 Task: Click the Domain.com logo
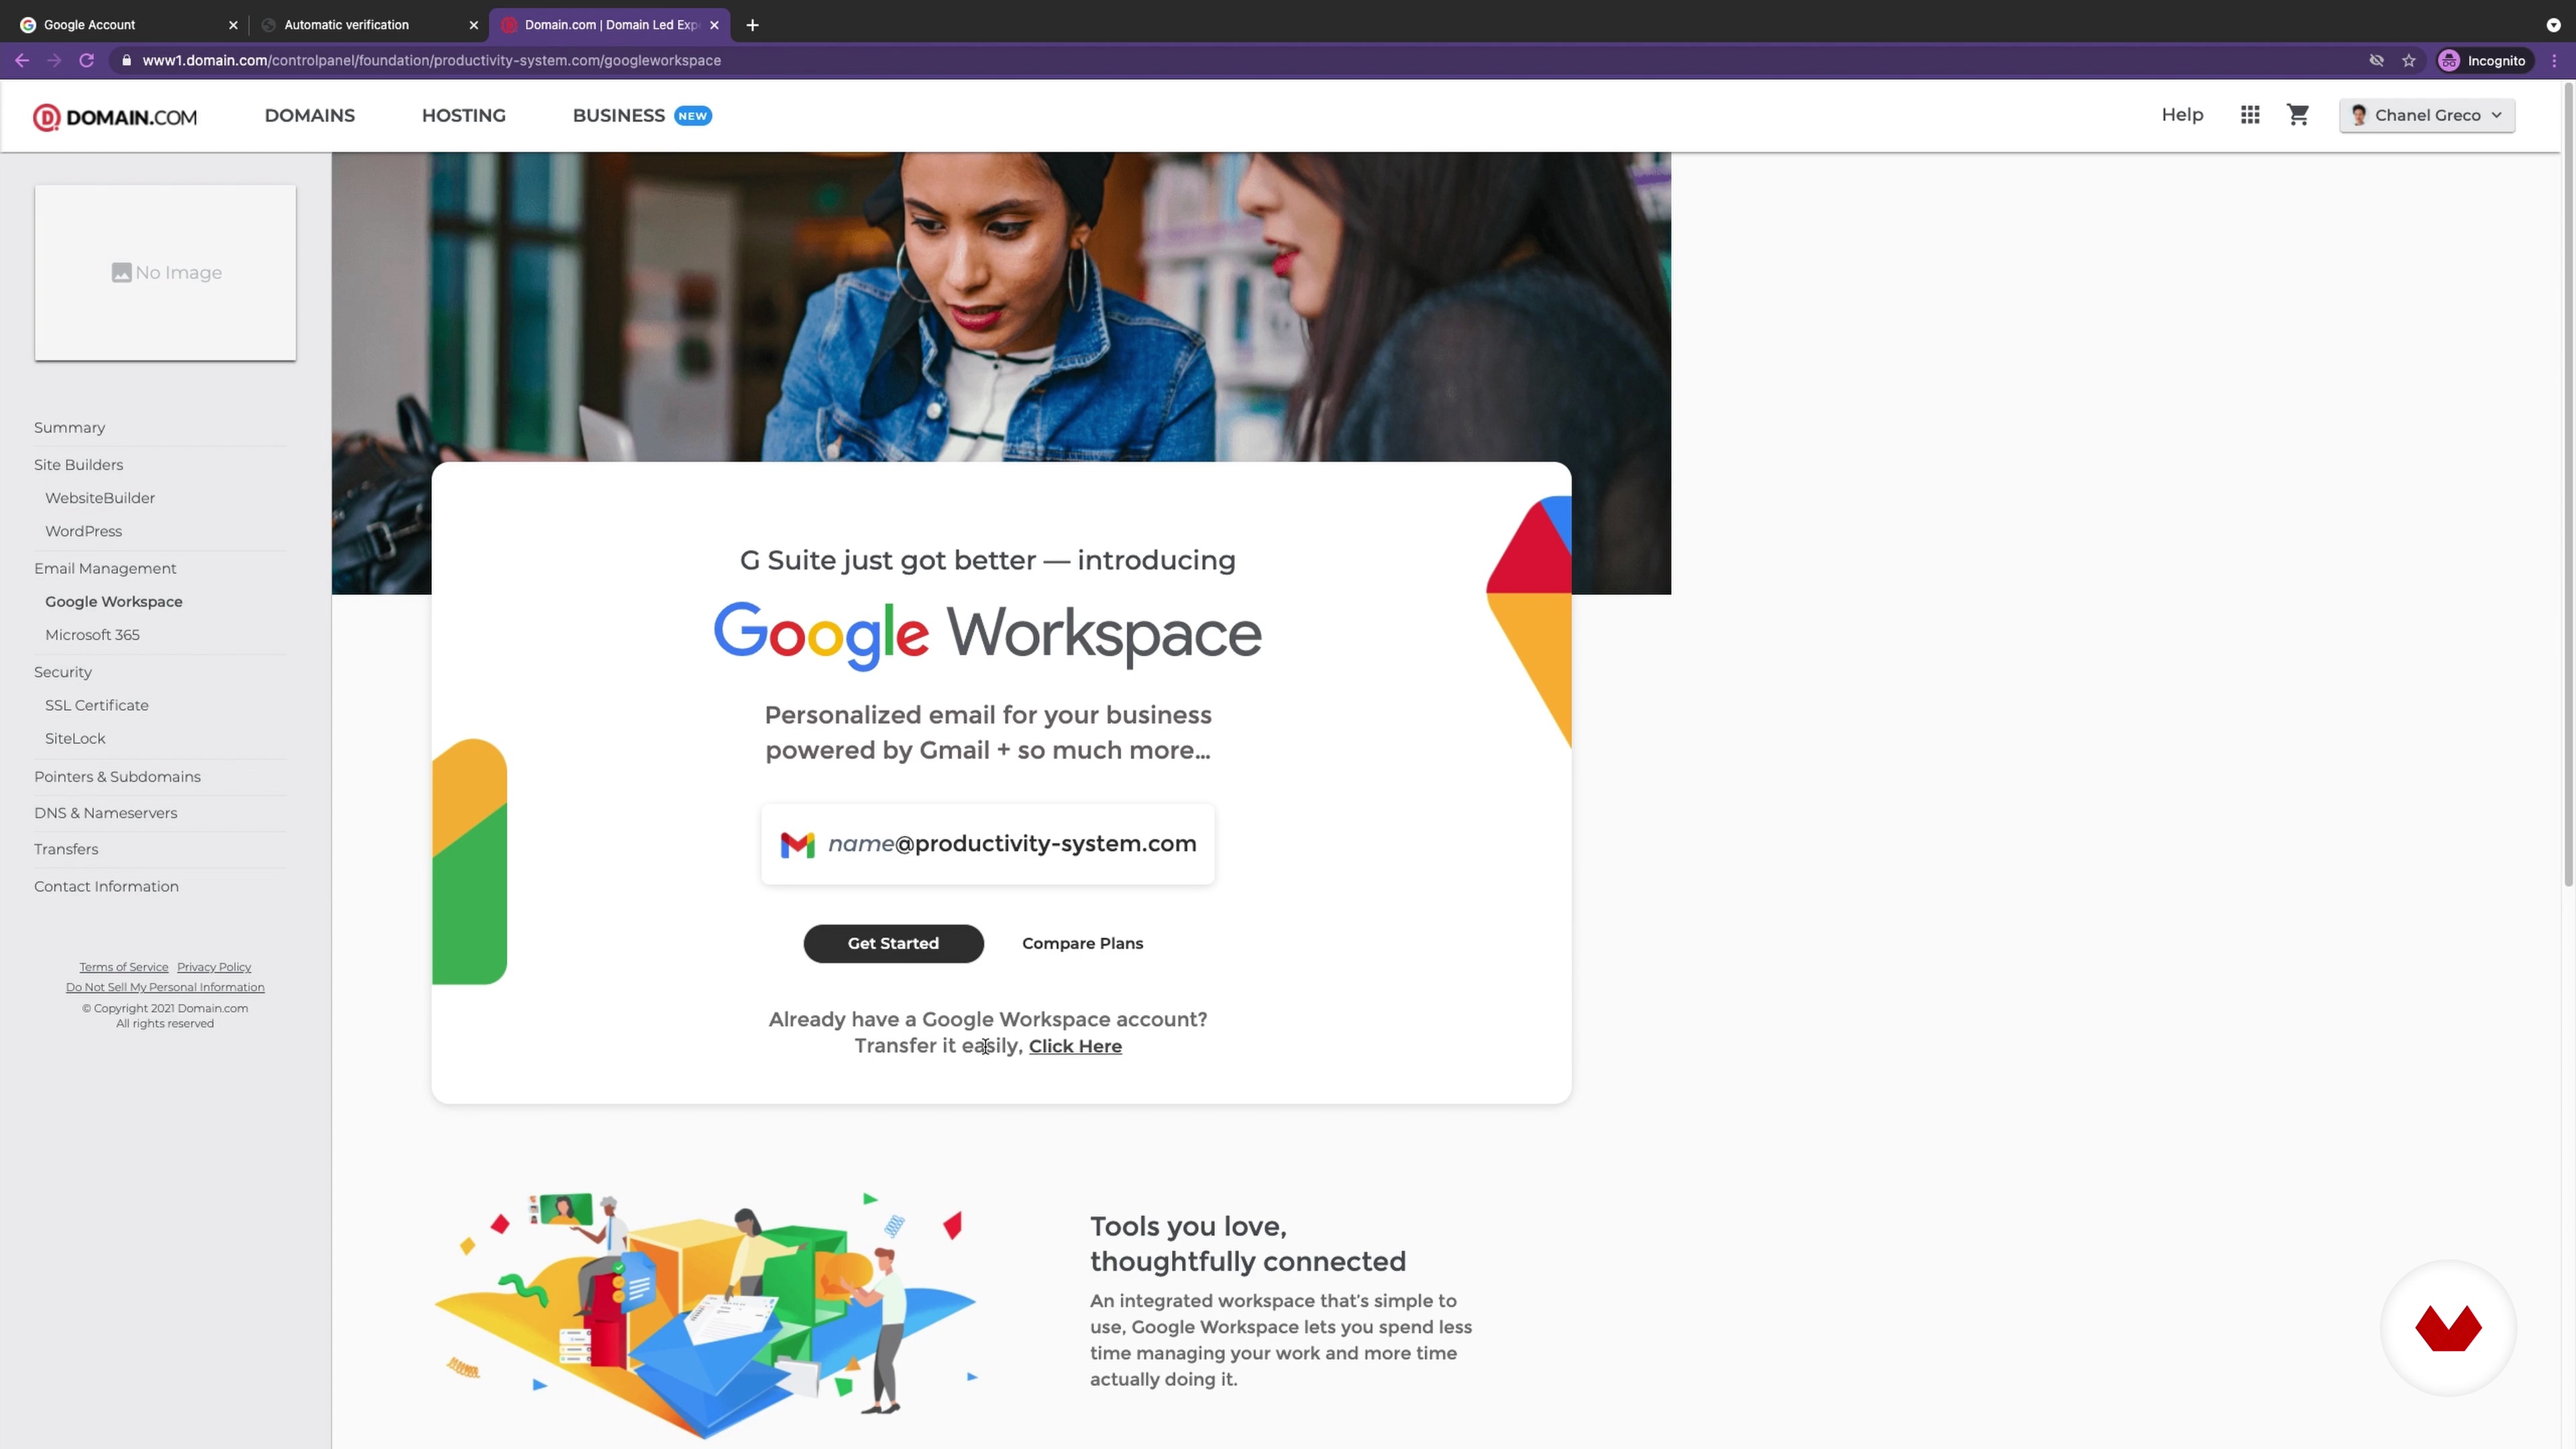(x=115, y=117)
